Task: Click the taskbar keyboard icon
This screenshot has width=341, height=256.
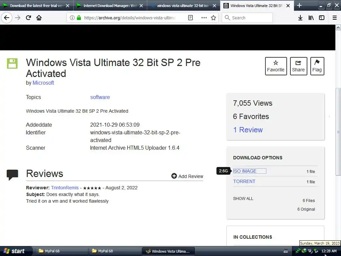Action: tap(286, 251)
